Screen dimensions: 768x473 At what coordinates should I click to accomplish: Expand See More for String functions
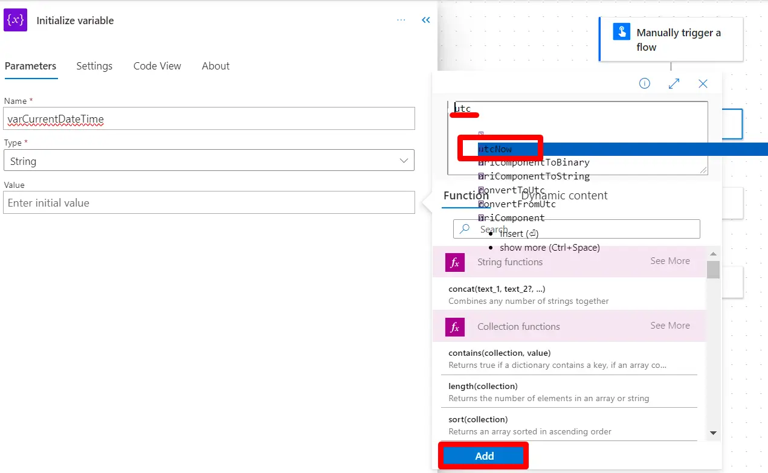[x=670, y=261]
